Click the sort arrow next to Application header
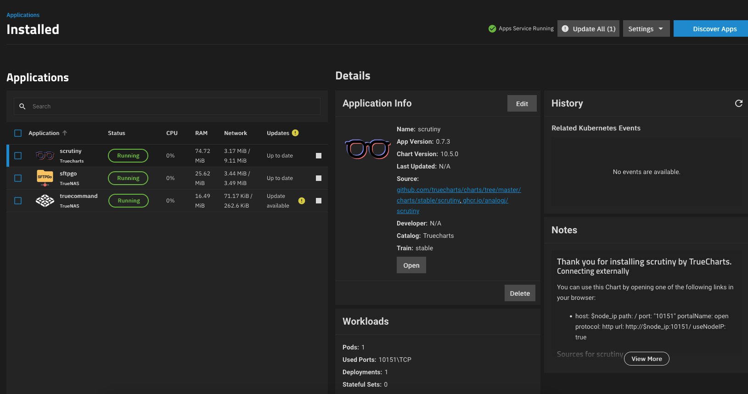The image size is (748, 394). point(65,133)
